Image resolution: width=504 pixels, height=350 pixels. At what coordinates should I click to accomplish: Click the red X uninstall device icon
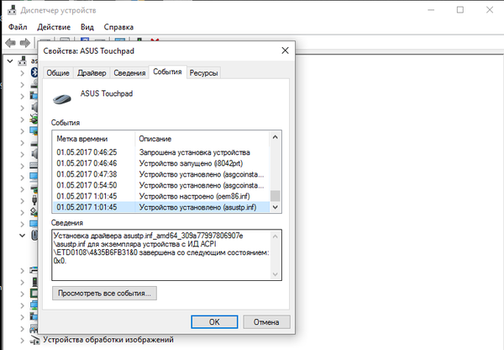click(155, 41)
